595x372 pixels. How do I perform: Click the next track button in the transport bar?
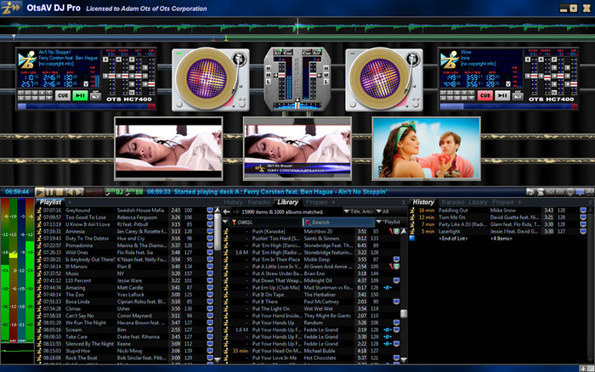pos(78,192)
